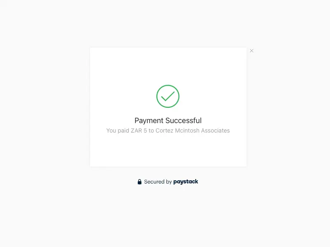Select the 'Payment Successful' heading
The image size is (330, 247).
click(x=168, y=121)
